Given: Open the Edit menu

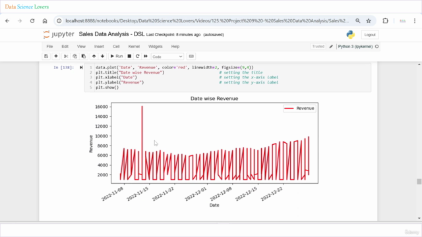Looking at the screenshot, I should [65, 47].
